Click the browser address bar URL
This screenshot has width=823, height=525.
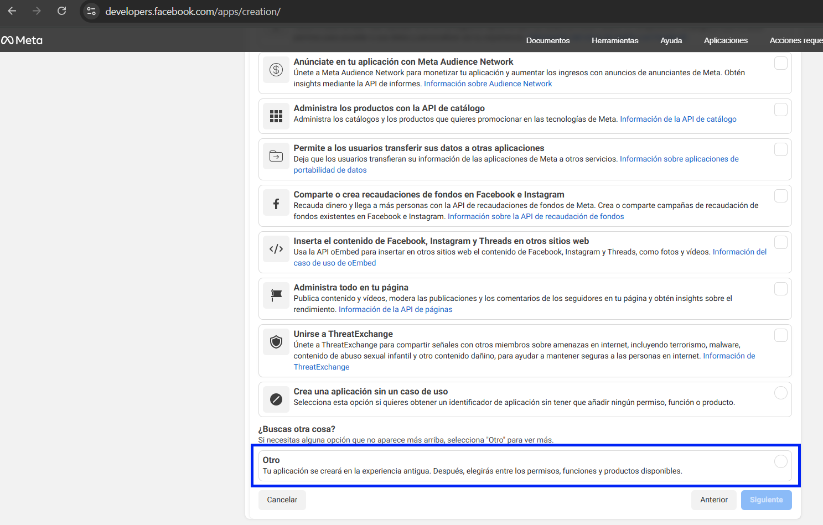193,12
